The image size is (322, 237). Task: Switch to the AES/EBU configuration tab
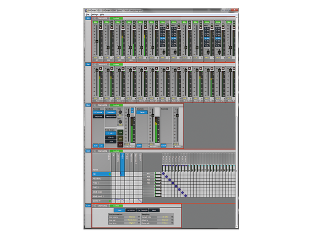point(131,210)
